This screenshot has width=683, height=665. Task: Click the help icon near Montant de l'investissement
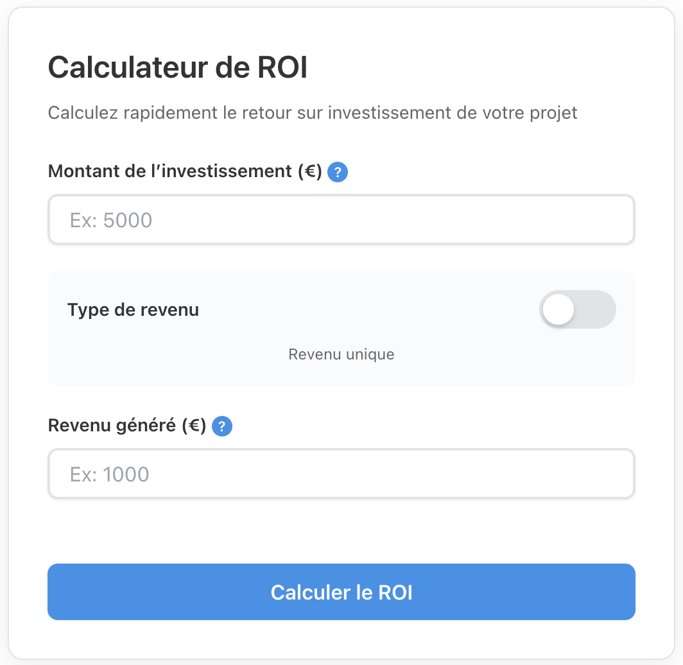tap(337, 171)
